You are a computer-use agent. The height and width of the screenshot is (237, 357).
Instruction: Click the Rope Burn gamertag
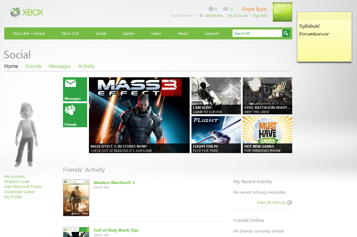click(254, 9)
